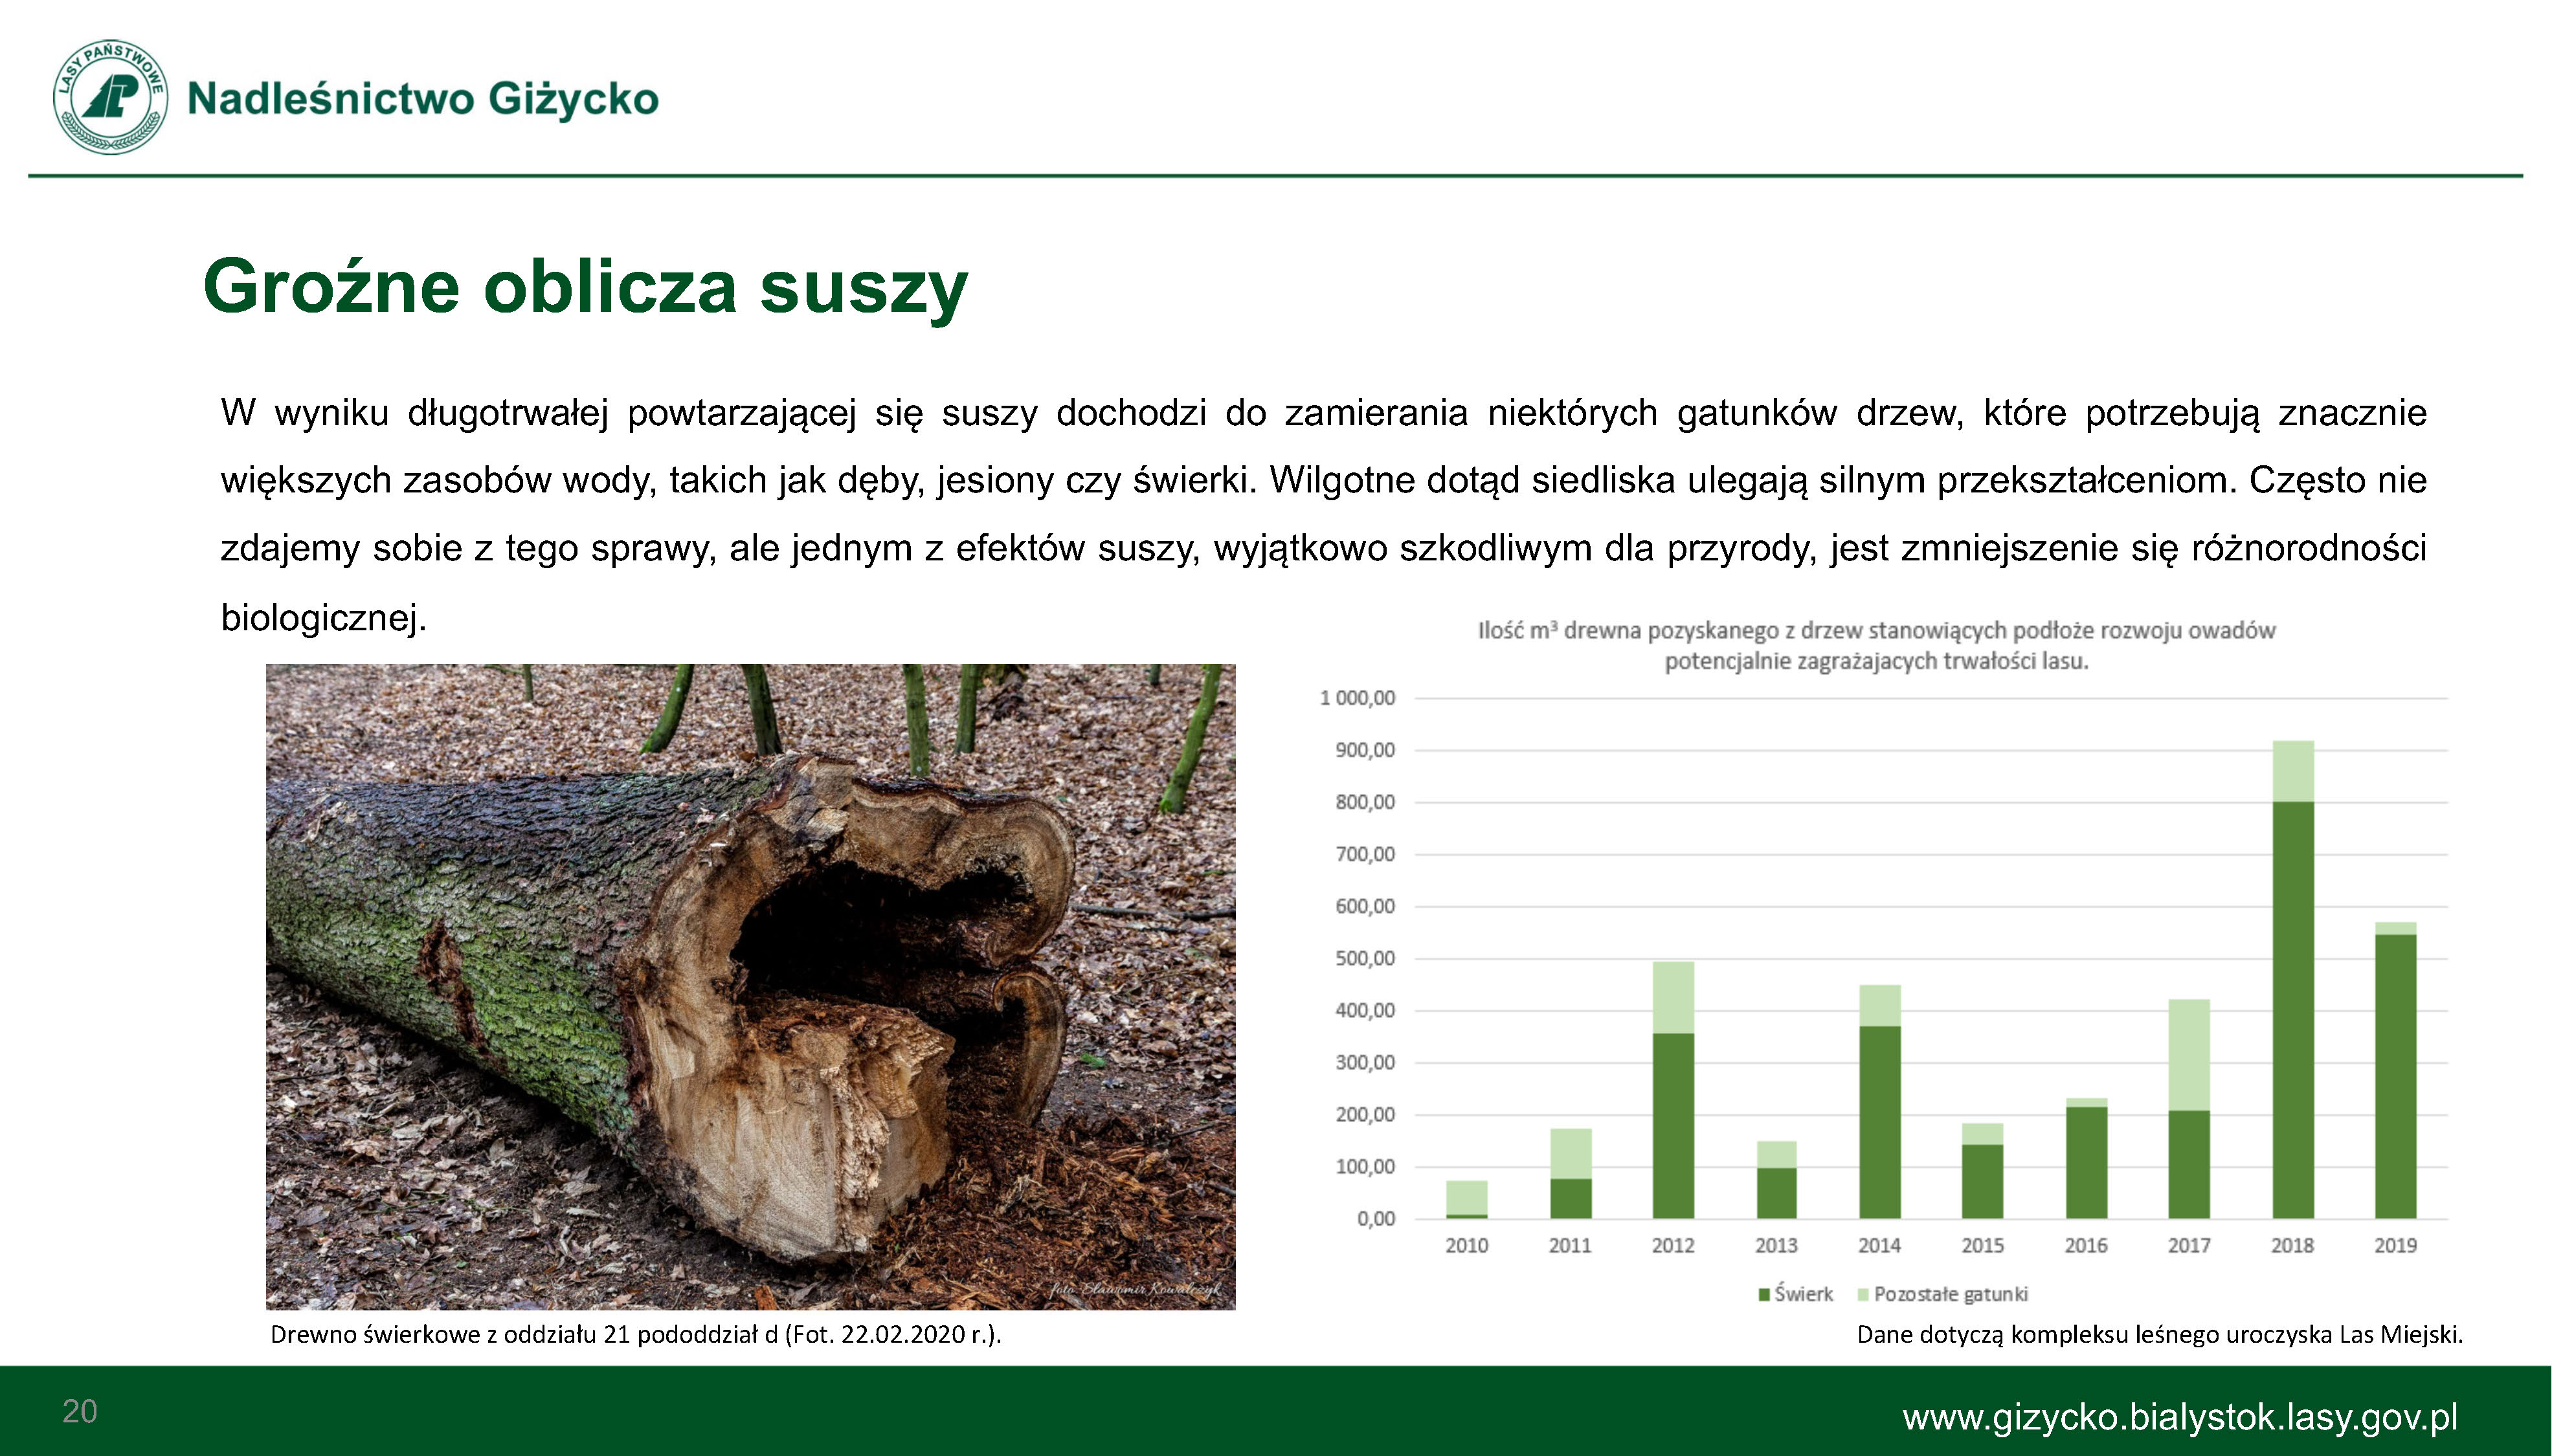Image resolution: width=2552 pixels, height=1456 pixels.
Task: Click the 2012 light green bar segment
Action: [x=1673, y=997]
